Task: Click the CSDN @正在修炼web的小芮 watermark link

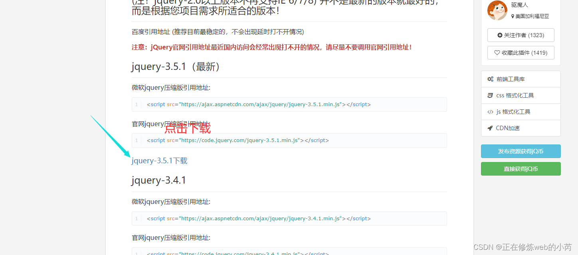Action: 522,247
